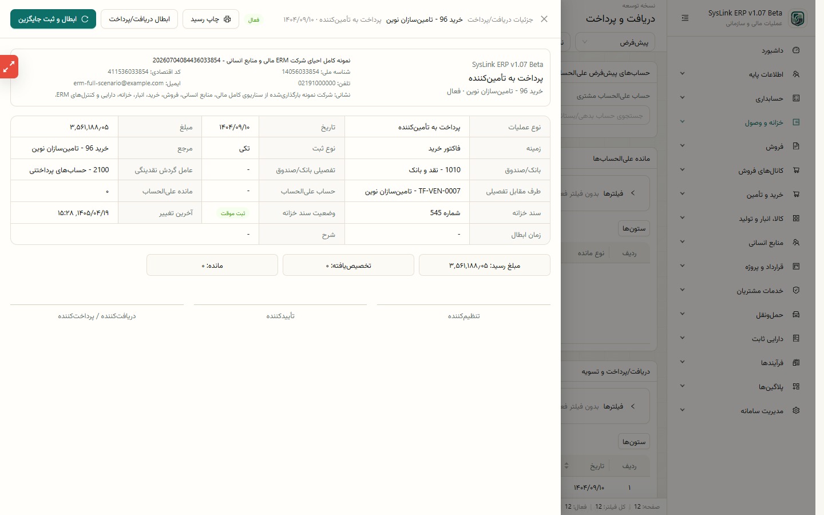Viewport: 824px width, 515px height.
Task: Click the جستجوی حساب بدهی search field
Action: tap(605, 116)
